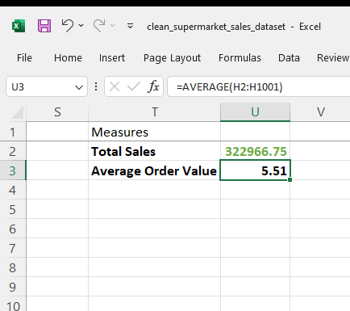The image size is (350, 311).
Task: Confirm entry with the checkmark icon
Action: (134, 86)
